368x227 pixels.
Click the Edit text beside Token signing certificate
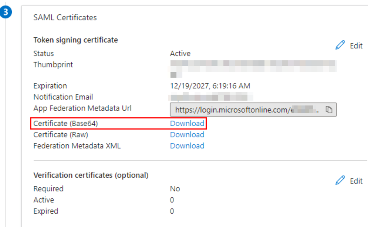pos(356,46)
